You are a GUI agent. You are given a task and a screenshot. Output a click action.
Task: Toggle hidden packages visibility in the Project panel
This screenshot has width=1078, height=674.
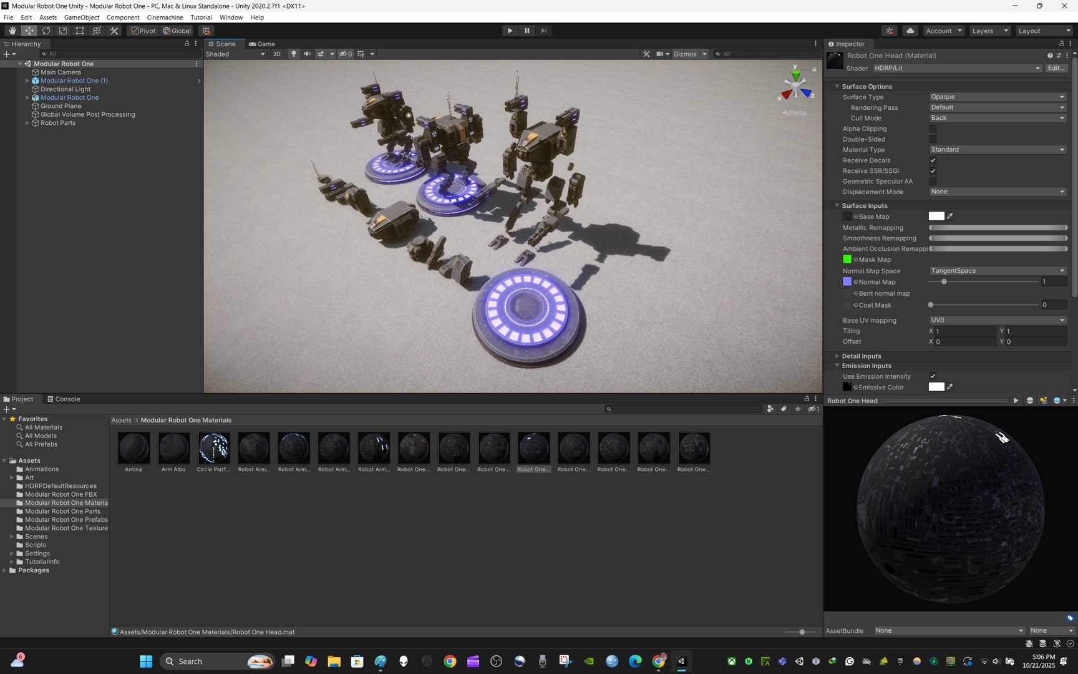(x=813, y=409)
